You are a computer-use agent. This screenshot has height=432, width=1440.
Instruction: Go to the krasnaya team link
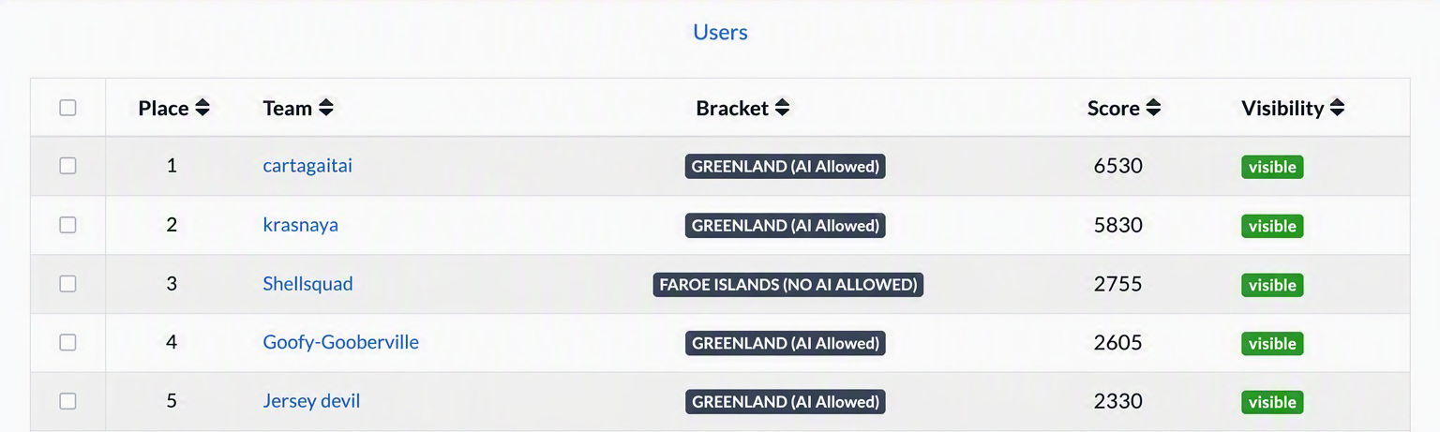coord(300,225)
